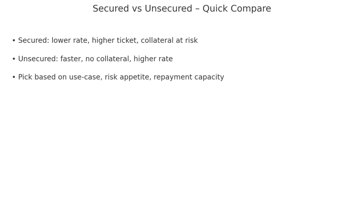Click the bullet marker before "Pick based on"
The height and width of the screenshot is (203, 364).
pyautogui.click(x=14, y=77)
